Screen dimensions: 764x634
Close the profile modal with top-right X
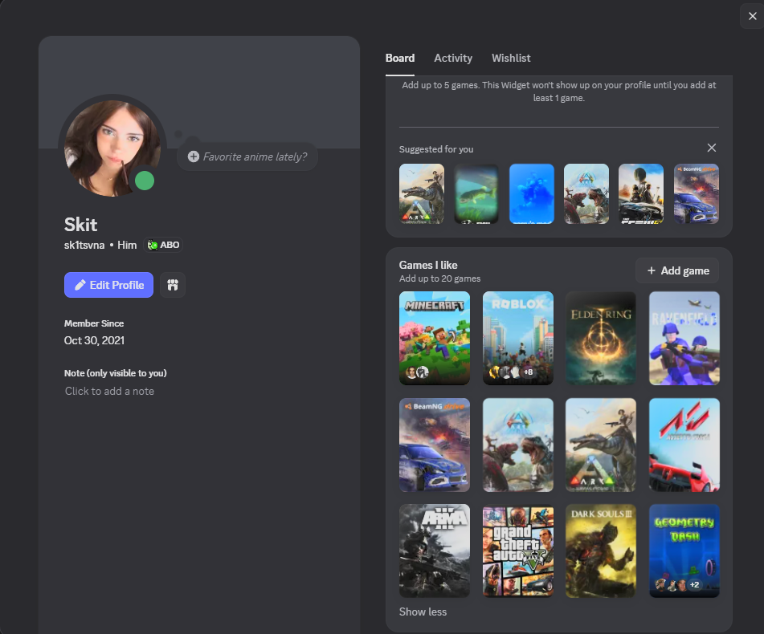coord(752,16)
